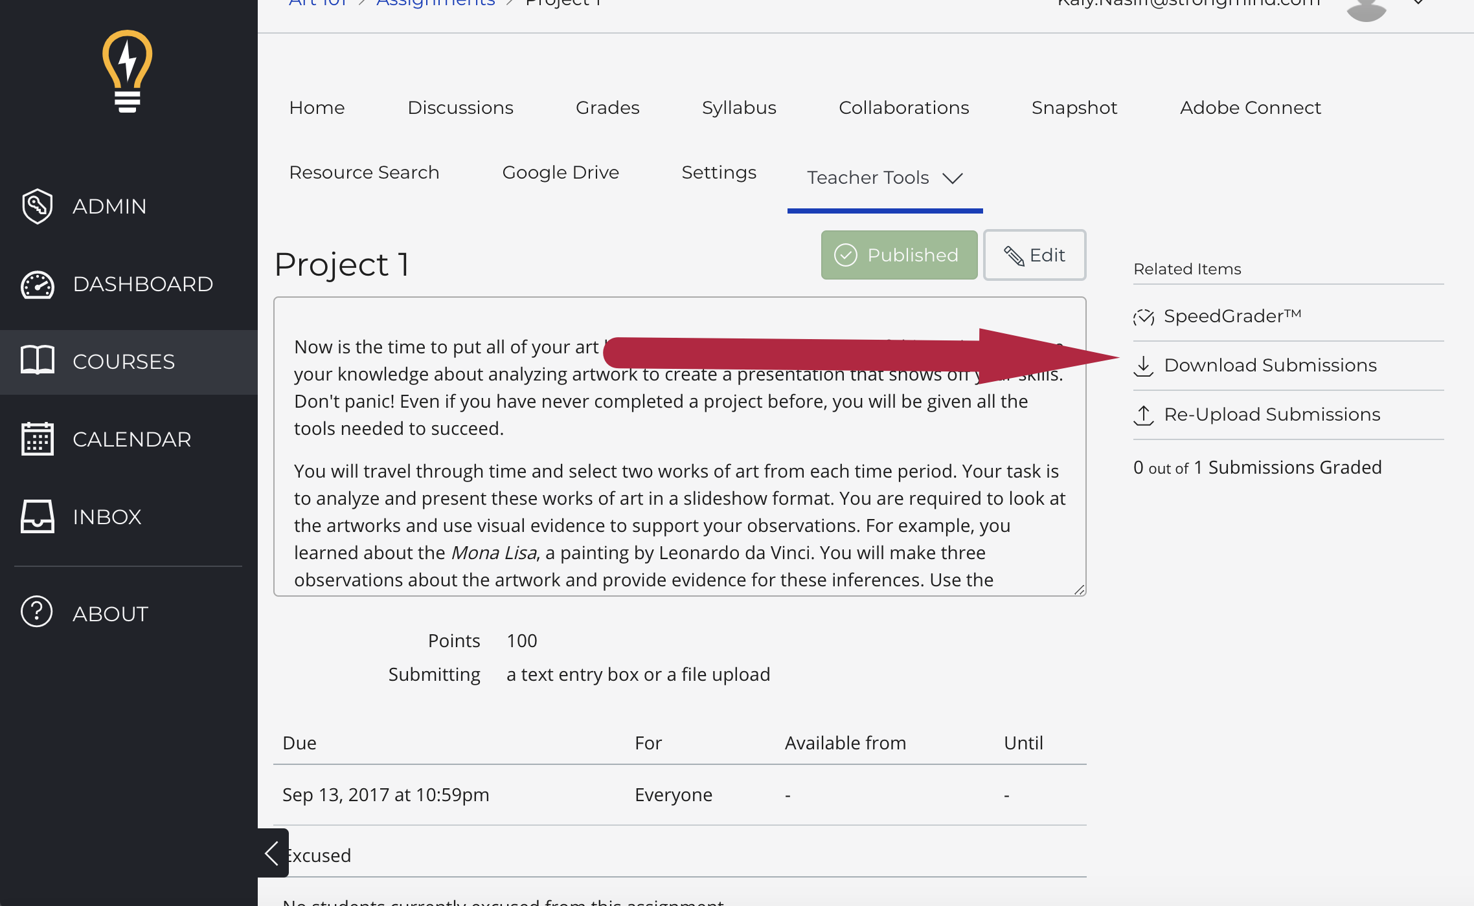This screenshot has width=1474, height=906.
Task: Click the 'Related Items' heading
Action: 1187,269
